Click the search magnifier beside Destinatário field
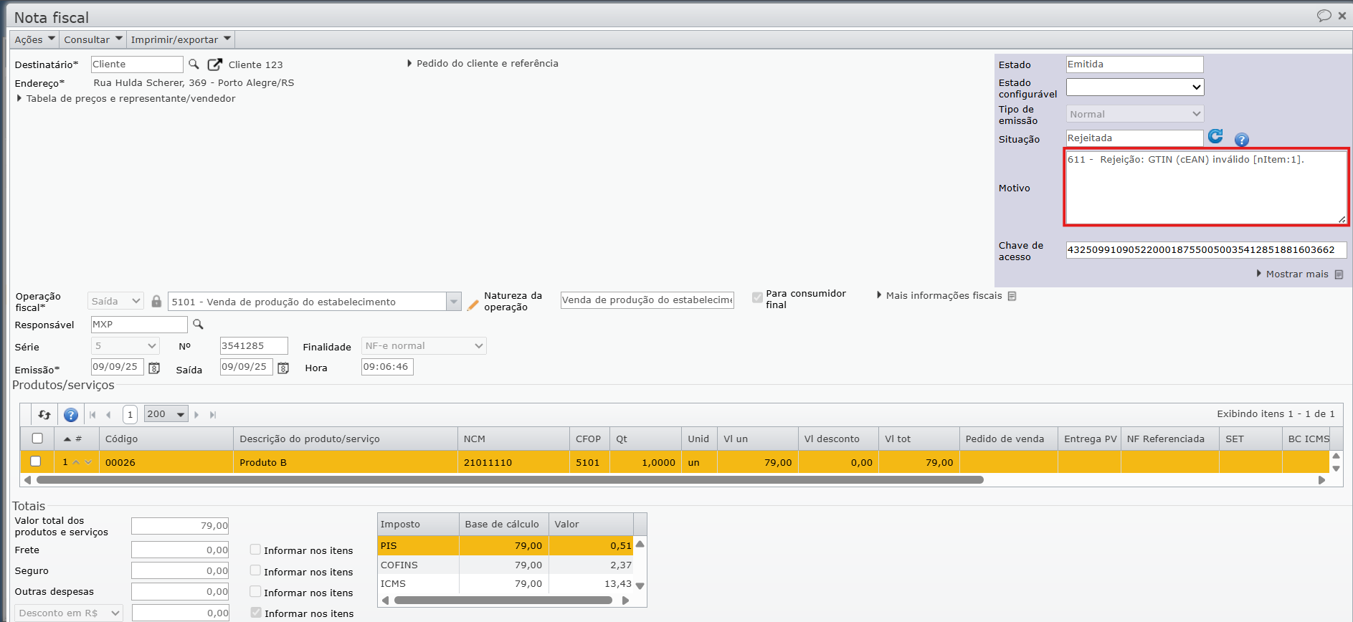The width and height of the screenshot is (1353, 622). tap(194, 64)
